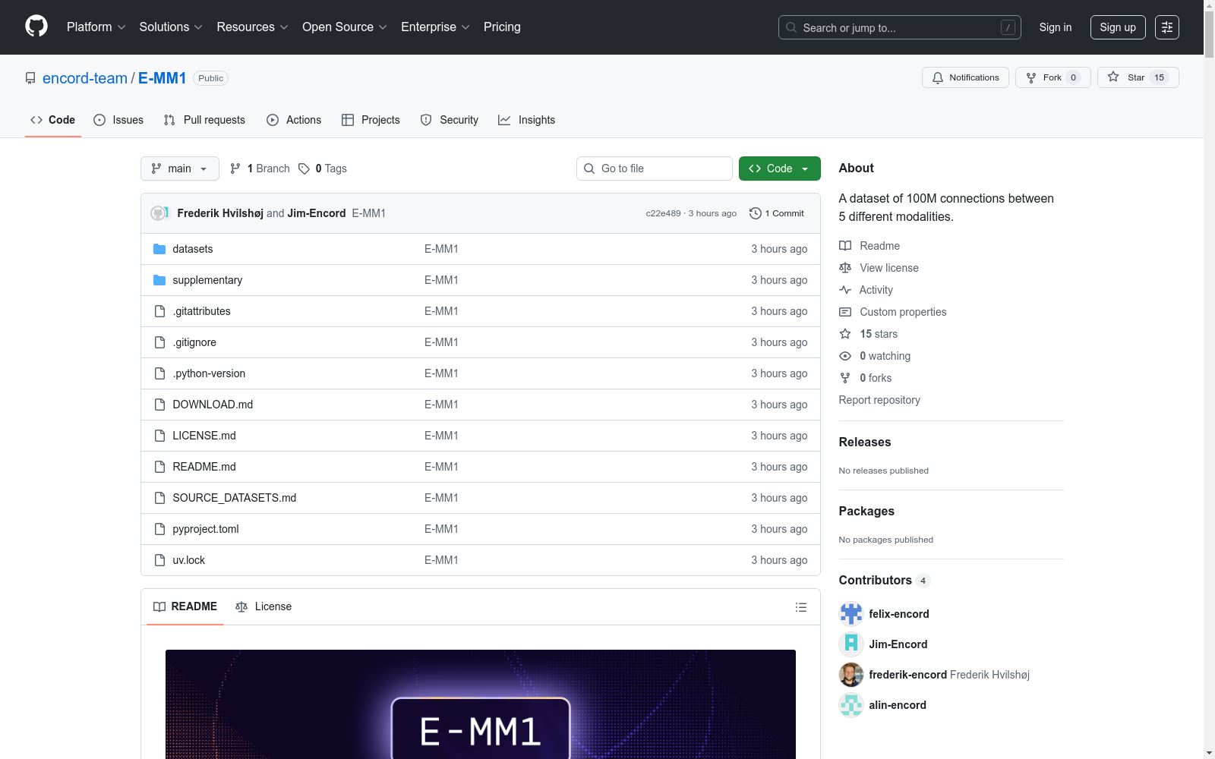The height and width of the screenshot is (759, 1215).
Task: Click felix-encord contributor avatar
Action: click(x=851, y=614)
